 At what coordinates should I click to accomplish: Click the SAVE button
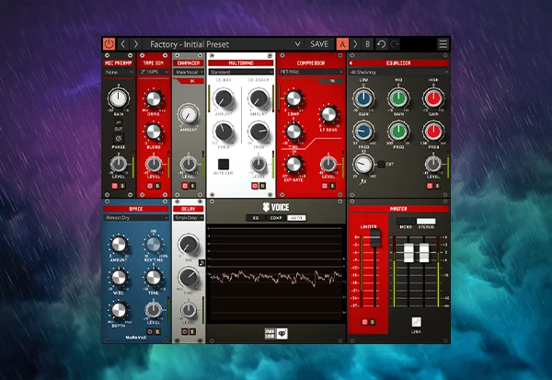[319, 44]
